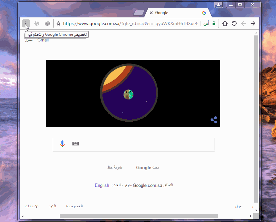Click the Gmail link
The image size is (276, 222).
[43, 40]
